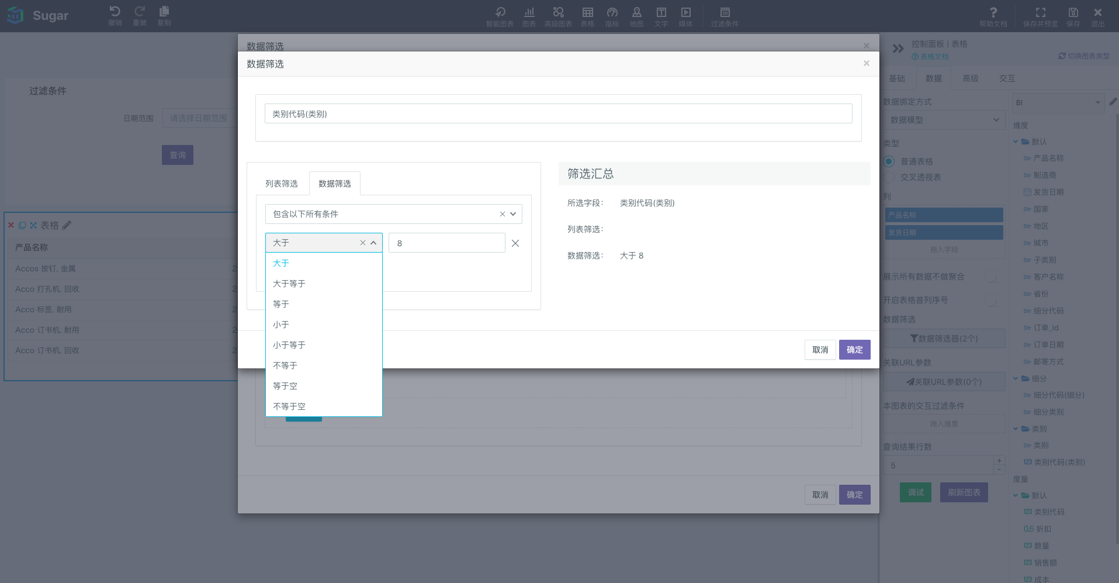Image resolution: width=1119 pixels, height=583 pixels.
Task: Choose 小于 from operator list
Action: 324,325
